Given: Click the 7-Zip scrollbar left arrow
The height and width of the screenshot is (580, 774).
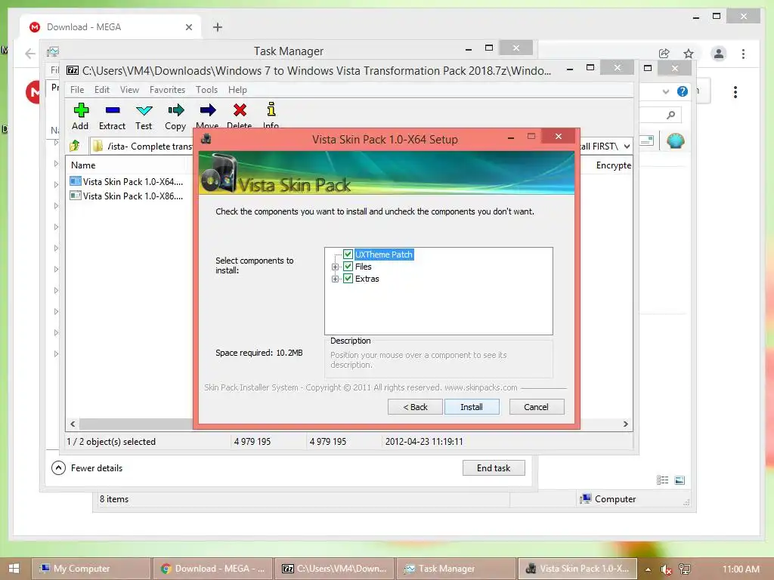Looking at the screenshot, I should coord(73,424).
